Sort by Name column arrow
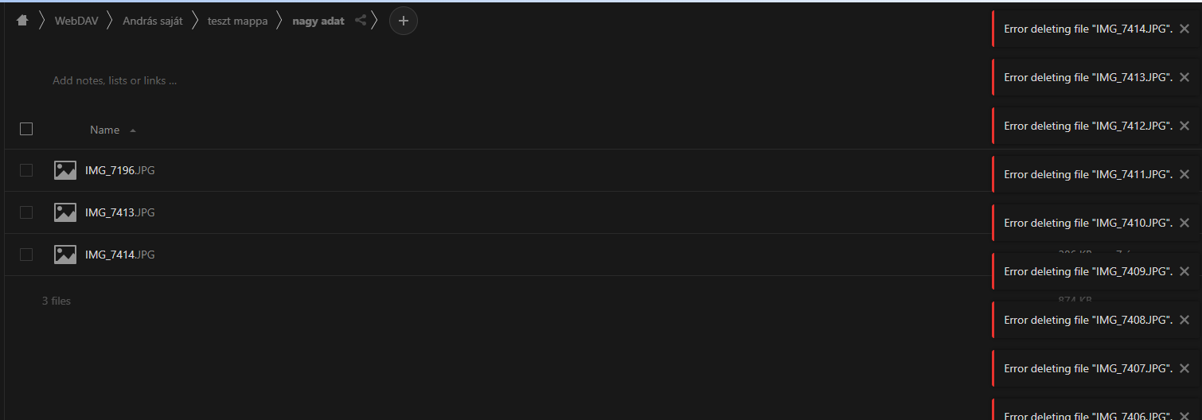 [x=133, y=130]
